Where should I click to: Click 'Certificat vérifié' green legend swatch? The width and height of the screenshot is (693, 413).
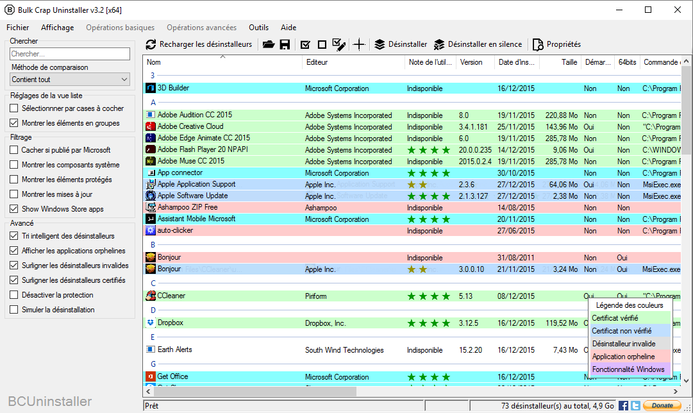pyautogui.click(x=631, y=318)
